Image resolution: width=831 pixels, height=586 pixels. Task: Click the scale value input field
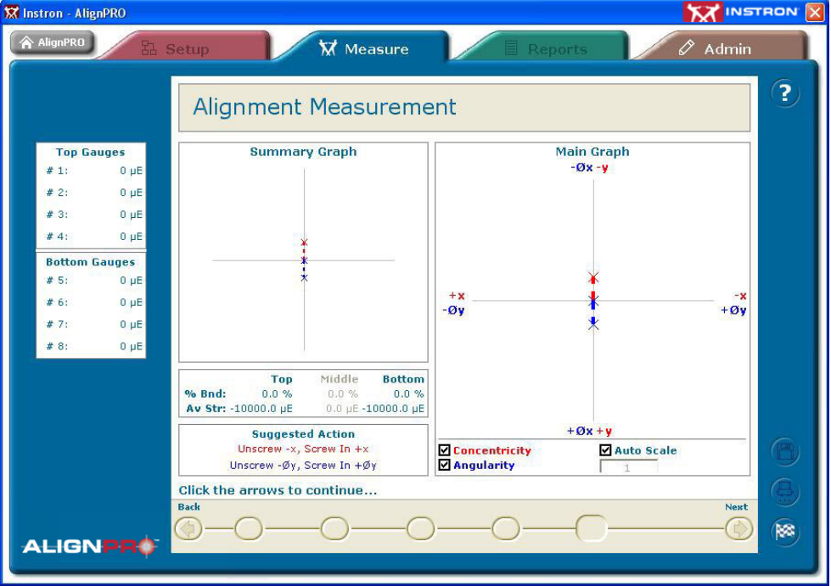point(628,467)
